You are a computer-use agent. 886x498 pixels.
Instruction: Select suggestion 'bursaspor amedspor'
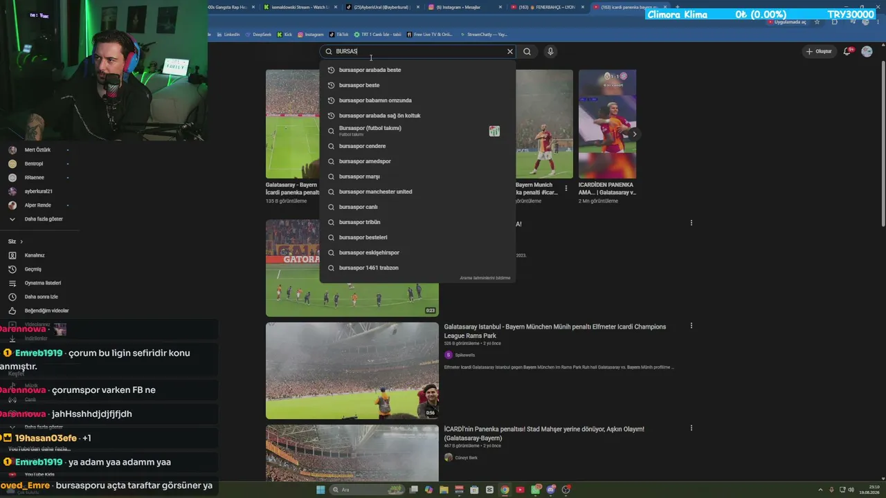coord(417,161)
